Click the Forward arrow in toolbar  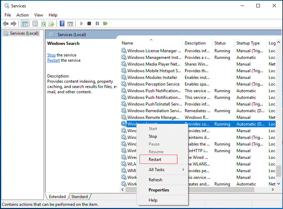[14, 23]
